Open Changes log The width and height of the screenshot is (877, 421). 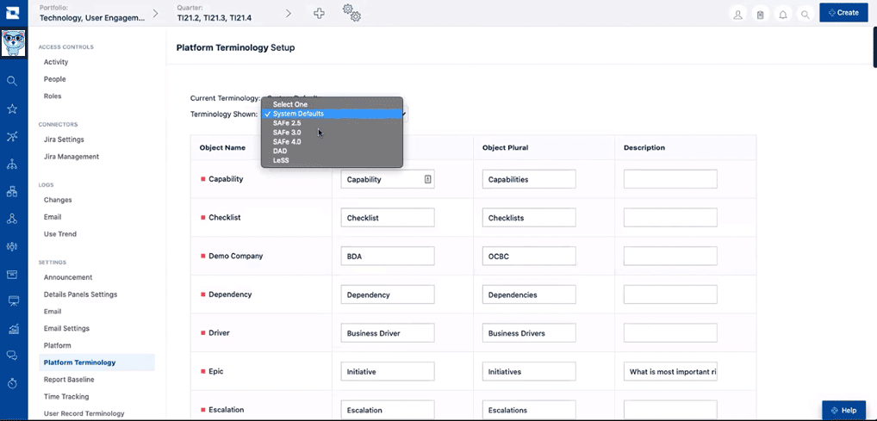58,200
